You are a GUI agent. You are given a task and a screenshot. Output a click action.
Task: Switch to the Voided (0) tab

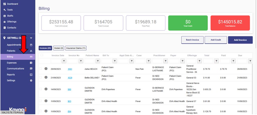[x=59, y=48]
